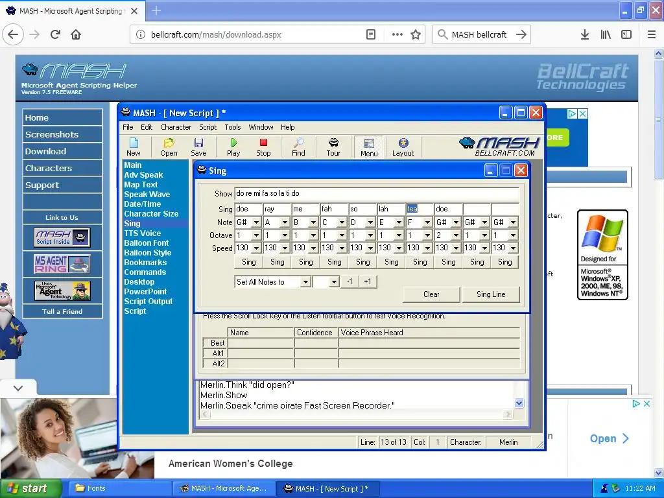Open the Help menu
Viewport: 664px width, 498px height.
[287, 127]
